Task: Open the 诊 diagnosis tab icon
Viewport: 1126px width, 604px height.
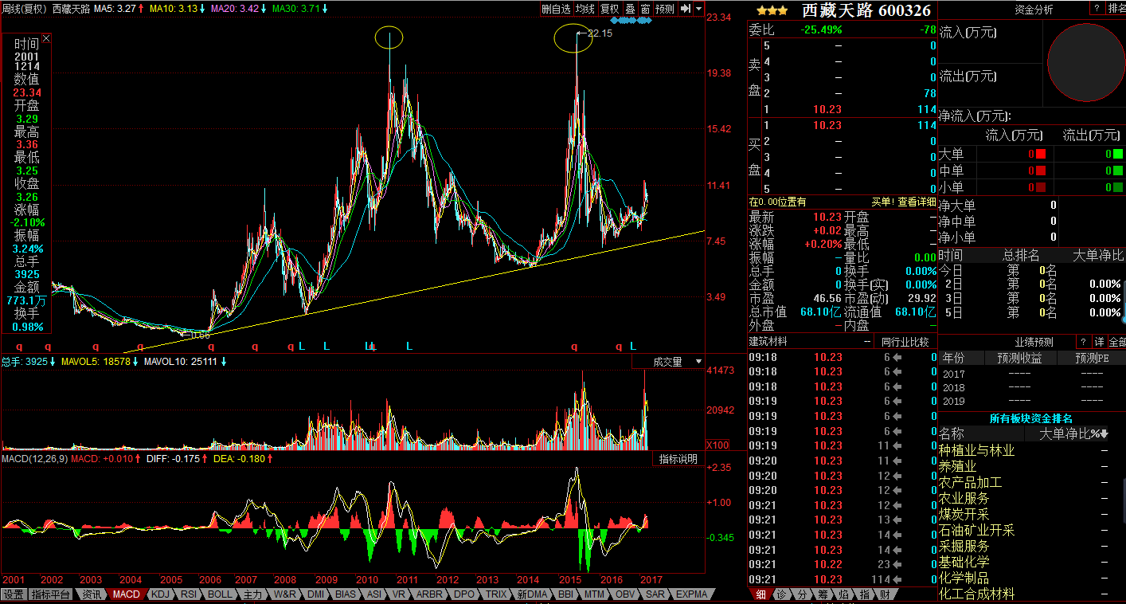Action: click(x=782, y=594)
